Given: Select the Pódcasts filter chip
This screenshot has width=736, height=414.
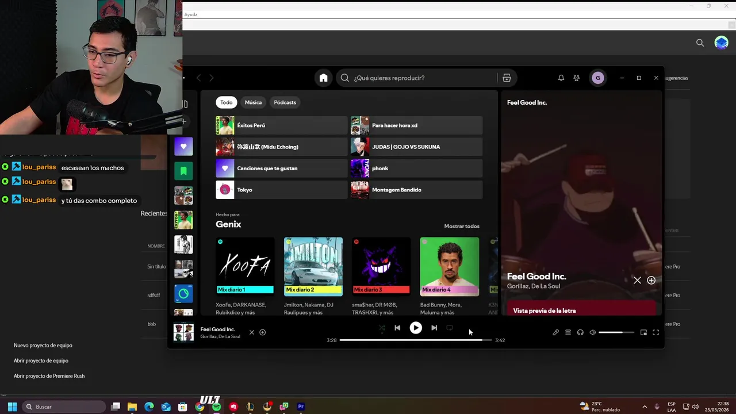Looking at the screenshot, I should [285, 102].
